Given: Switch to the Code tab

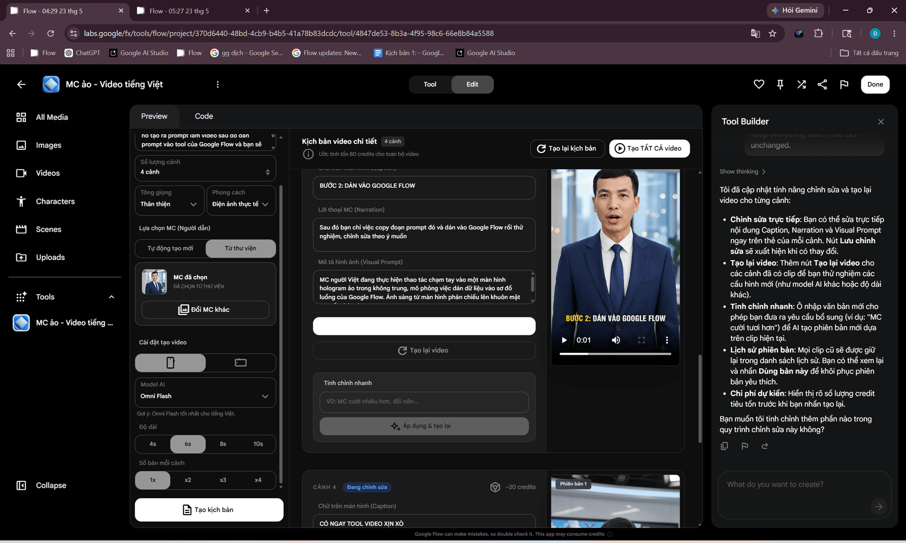Looking at the screenshot, I should (204, 116).
